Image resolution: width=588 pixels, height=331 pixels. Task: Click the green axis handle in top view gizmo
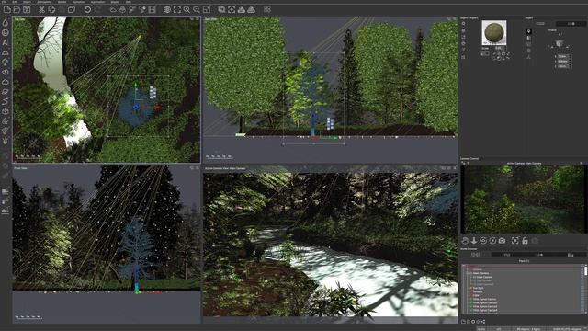(136, 86)
